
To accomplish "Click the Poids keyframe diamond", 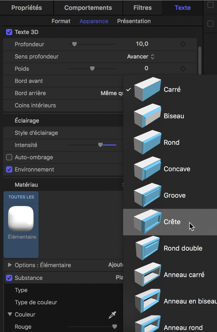I will click(x=183, y=68).
